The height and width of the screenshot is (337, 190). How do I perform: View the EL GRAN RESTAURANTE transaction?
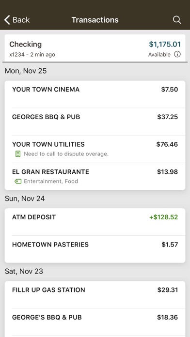[x=95, y=176]
